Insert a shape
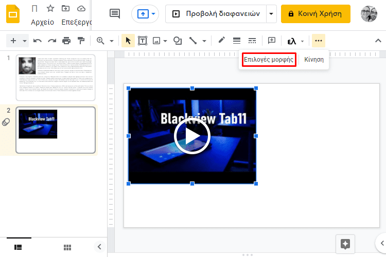This screenshot has height=257, width=386. (178, 41)
